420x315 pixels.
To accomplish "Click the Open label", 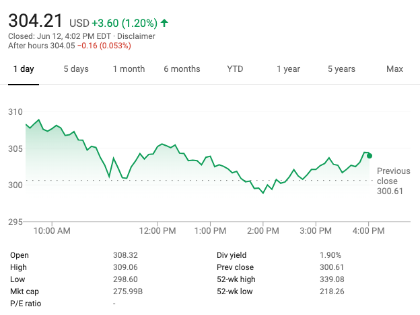I will [x=20, y=255].
